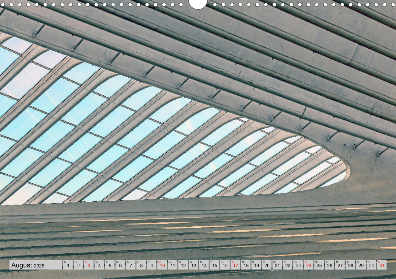Pick the date cell numbered 21
The height and width of the screenshot is (279, 396).
pos(277,265)
